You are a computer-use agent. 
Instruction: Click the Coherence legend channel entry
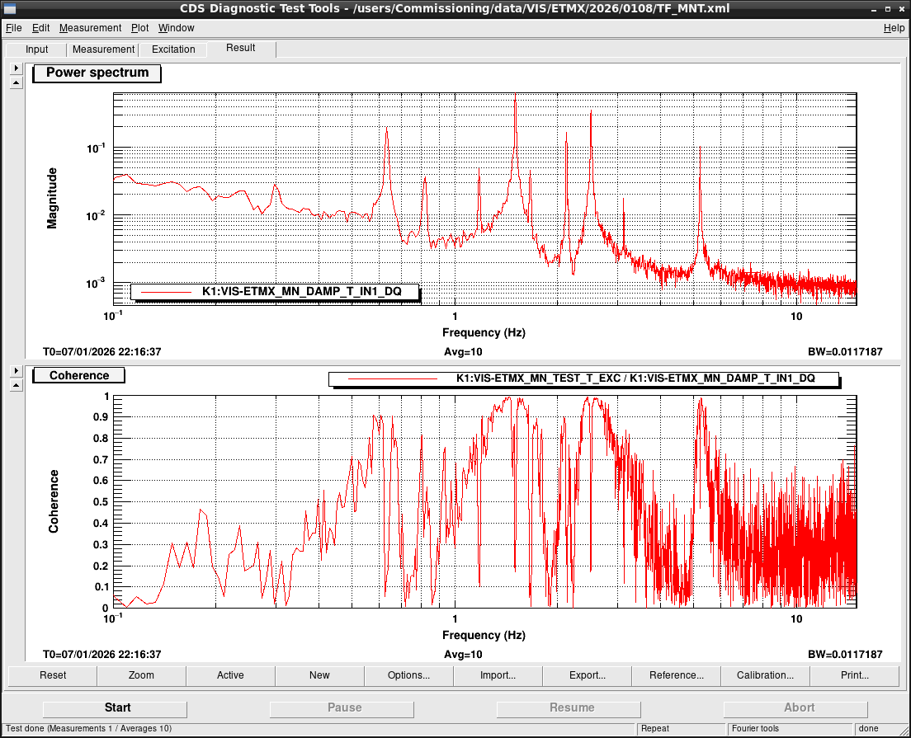pos(584,378)
